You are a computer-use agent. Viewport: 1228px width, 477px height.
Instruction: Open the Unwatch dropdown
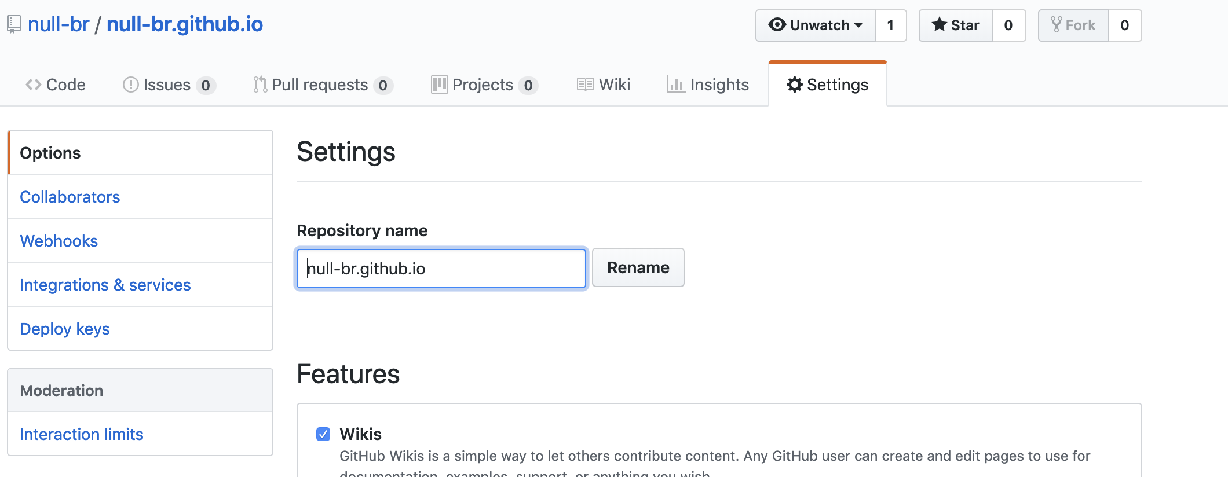coord(816,25)
